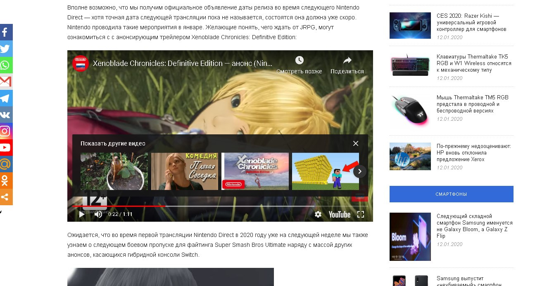This screenshot has height=286, width=554.
Task: Seek on the video progress bar
Action: click(220, 206)
